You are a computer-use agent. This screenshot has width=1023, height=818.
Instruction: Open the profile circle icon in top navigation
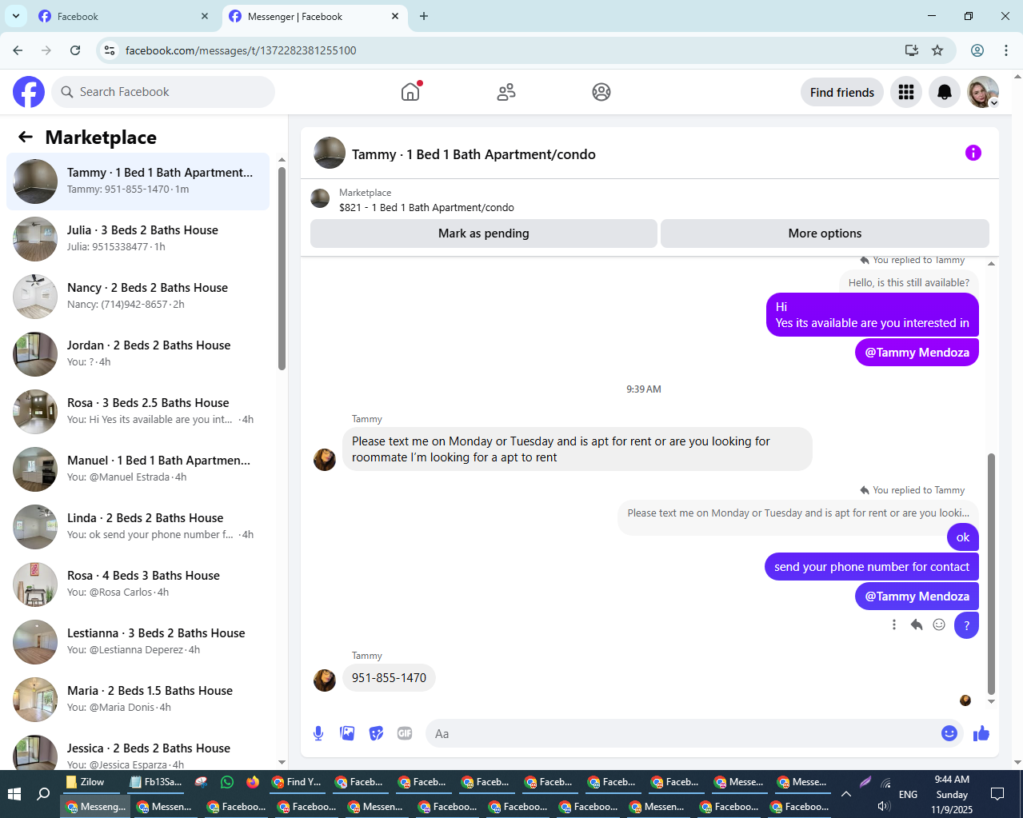601,92
